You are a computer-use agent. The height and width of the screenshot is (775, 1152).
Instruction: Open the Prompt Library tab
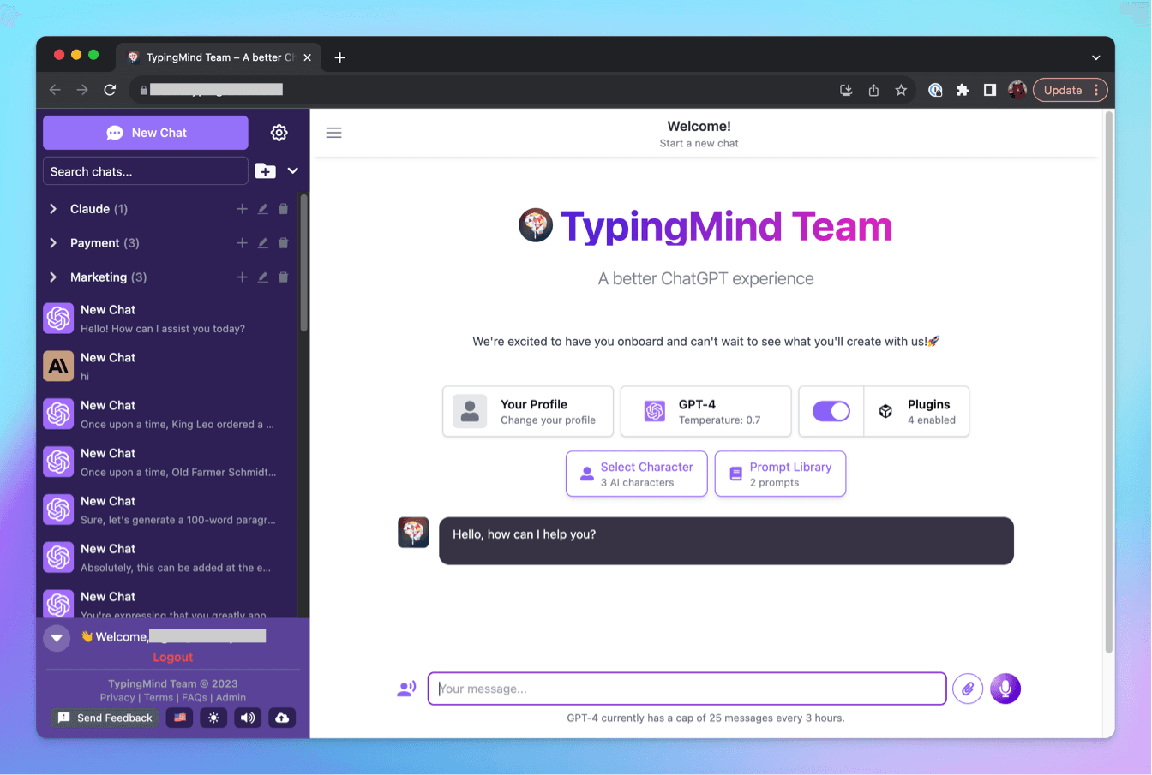click(780, 474)
